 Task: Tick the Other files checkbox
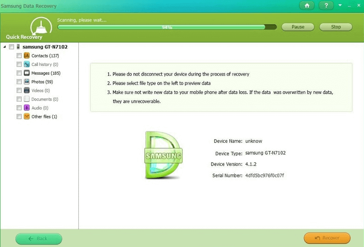click(19, 116)
